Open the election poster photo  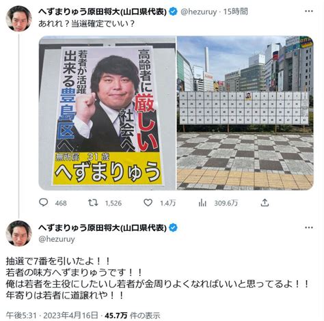[107, 113]
